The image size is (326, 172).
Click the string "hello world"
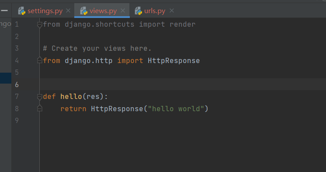coord(176,109)
